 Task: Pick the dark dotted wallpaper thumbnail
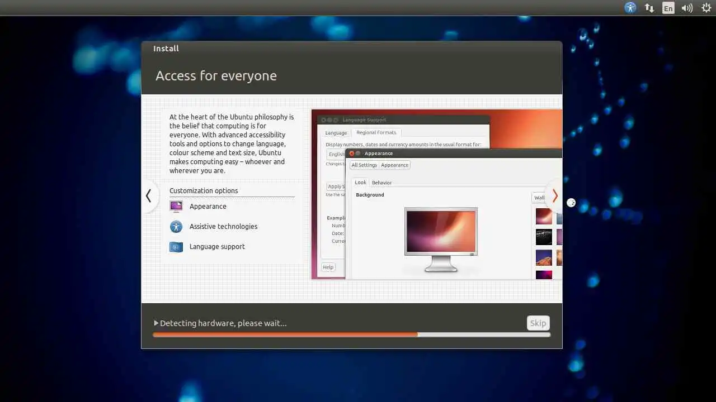[x=544, y=237]
